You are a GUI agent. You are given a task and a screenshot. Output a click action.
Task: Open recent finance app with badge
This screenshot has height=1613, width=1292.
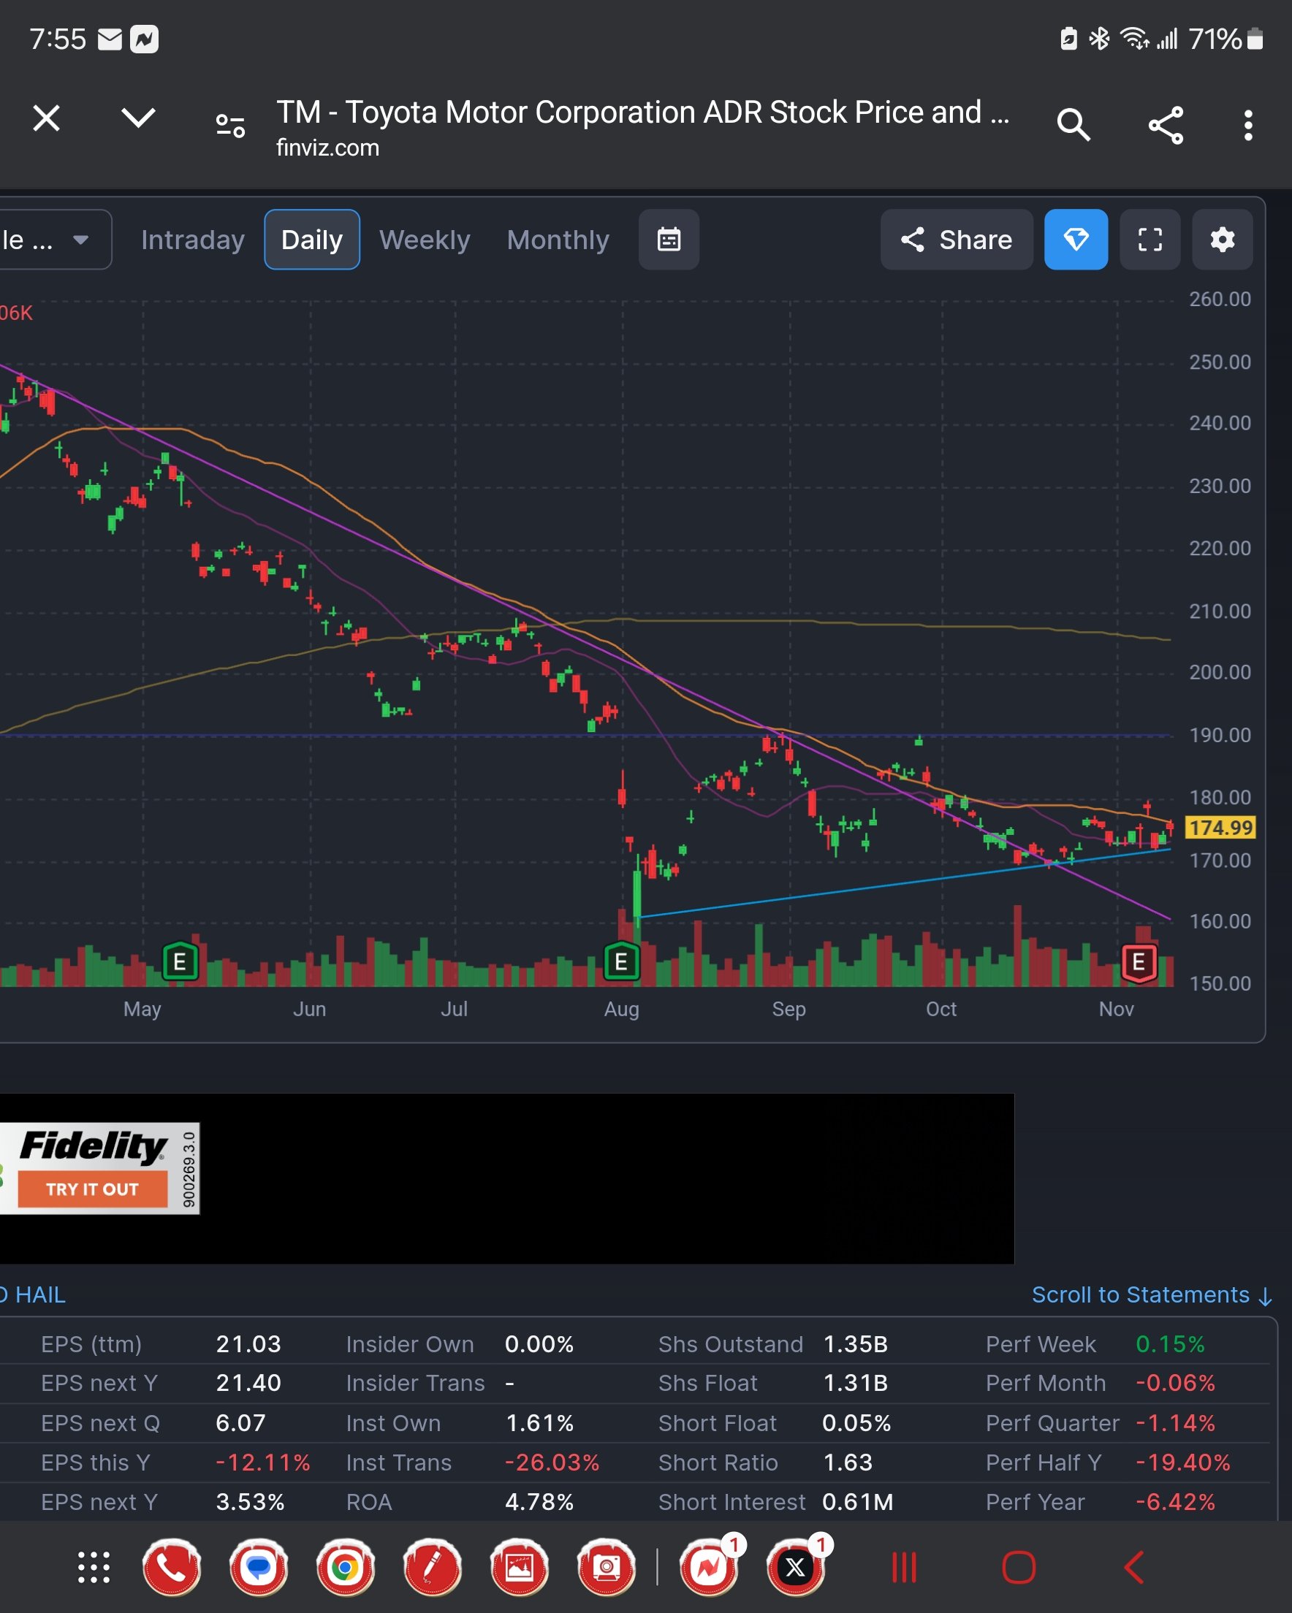click(x=708, y=1568)
